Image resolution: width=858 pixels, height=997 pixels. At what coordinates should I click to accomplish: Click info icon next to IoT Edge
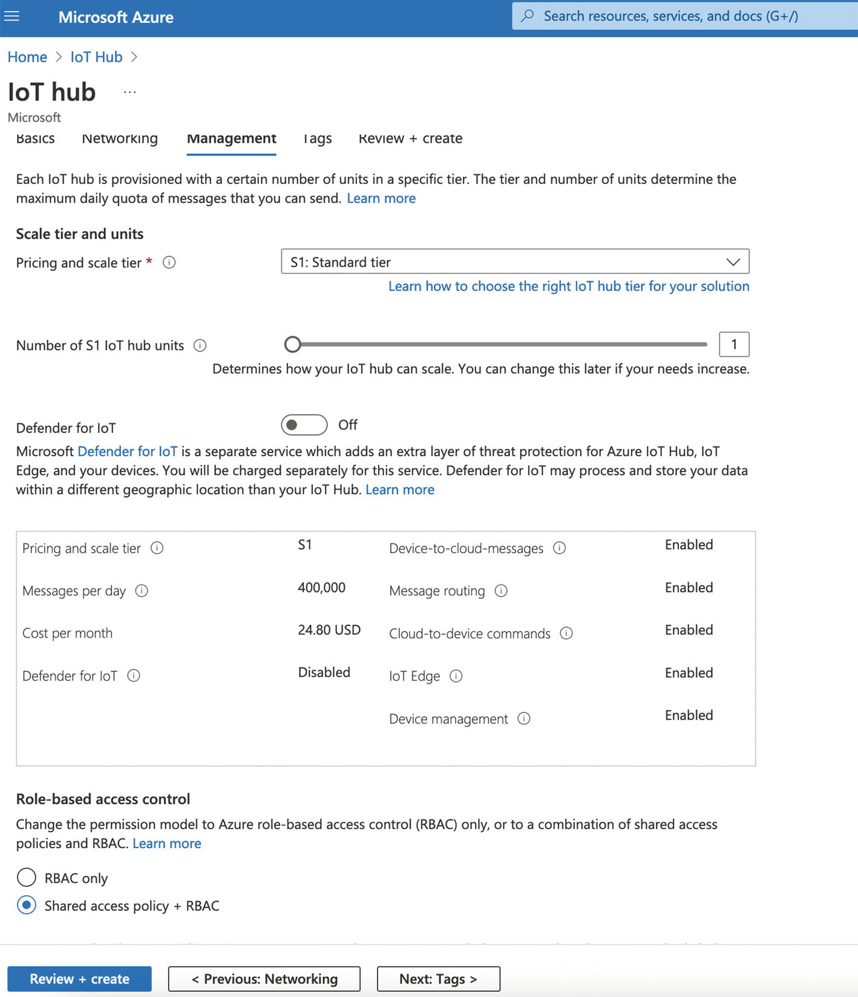pos(456,676)
